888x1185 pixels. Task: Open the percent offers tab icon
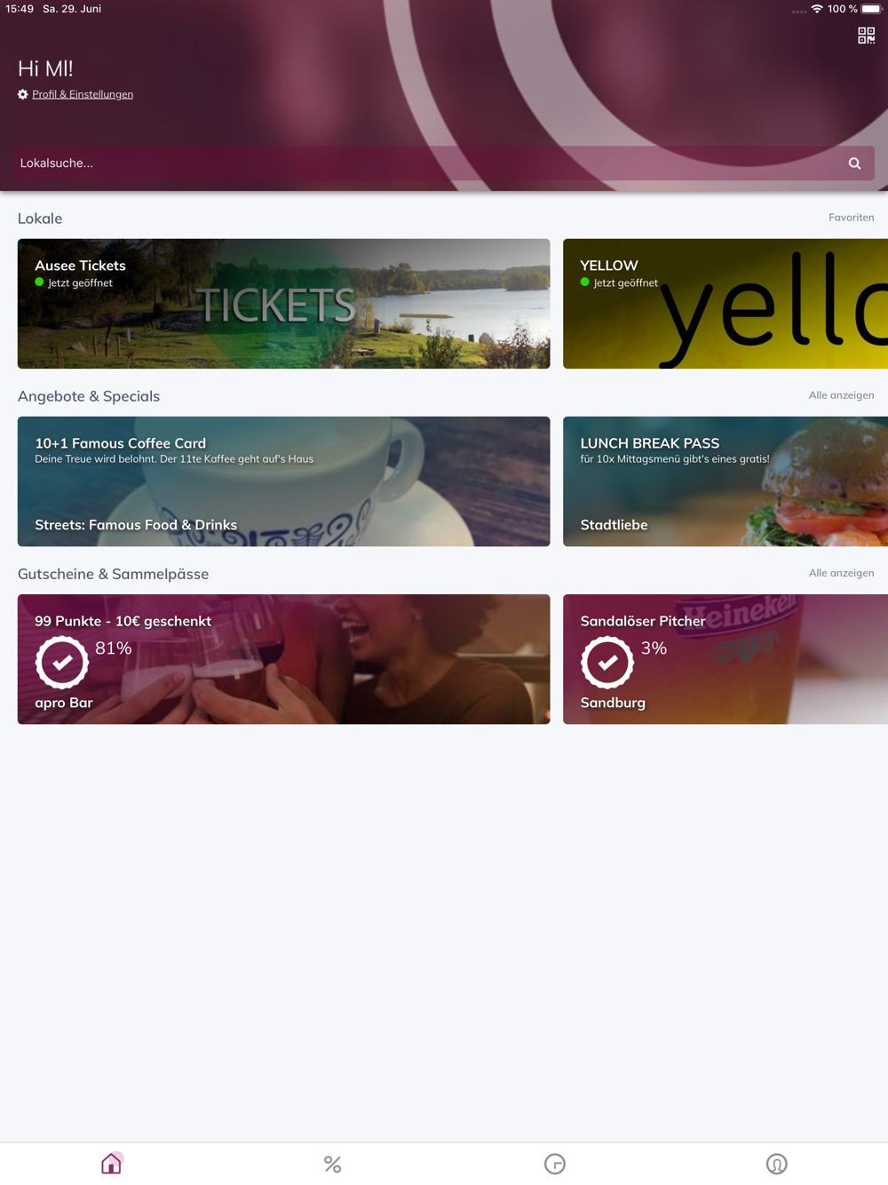point(333,1164)
